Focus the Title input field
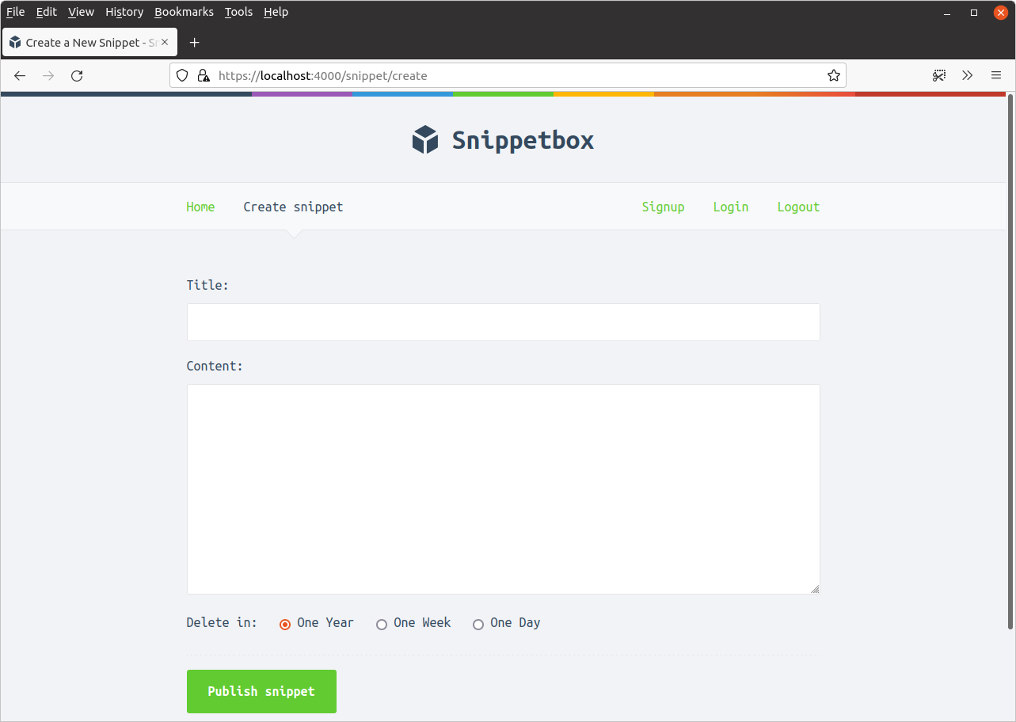 click(503, 322)
